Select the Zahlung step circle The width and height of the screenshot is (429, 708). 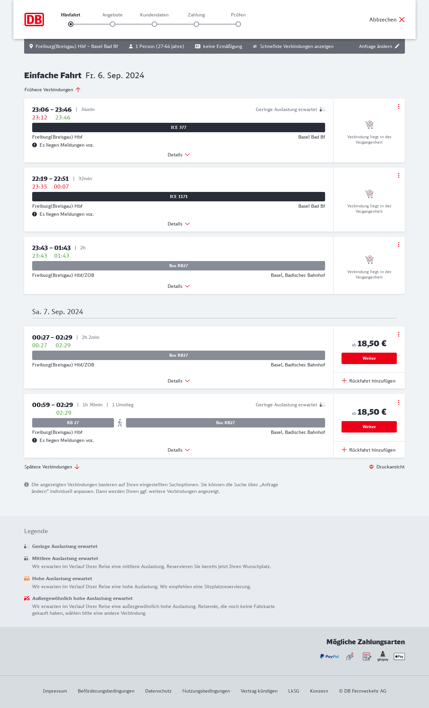click(196, 24)
